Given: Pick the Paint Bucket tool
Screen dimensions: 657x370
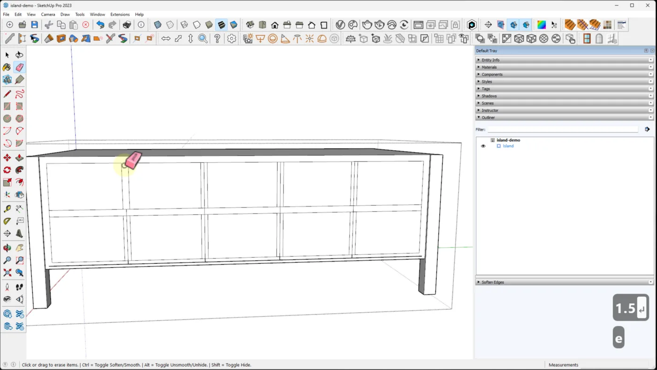Looking at the screenshot, I should pos(7,68).
